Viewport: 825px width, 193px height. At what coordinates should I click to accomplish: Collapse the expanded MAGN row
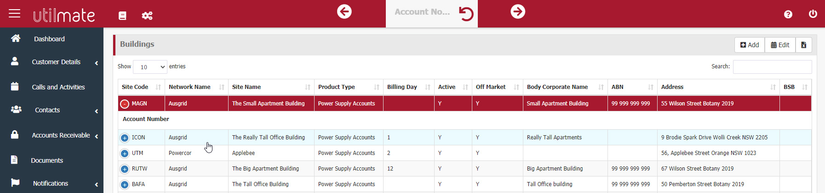(125, 104)
